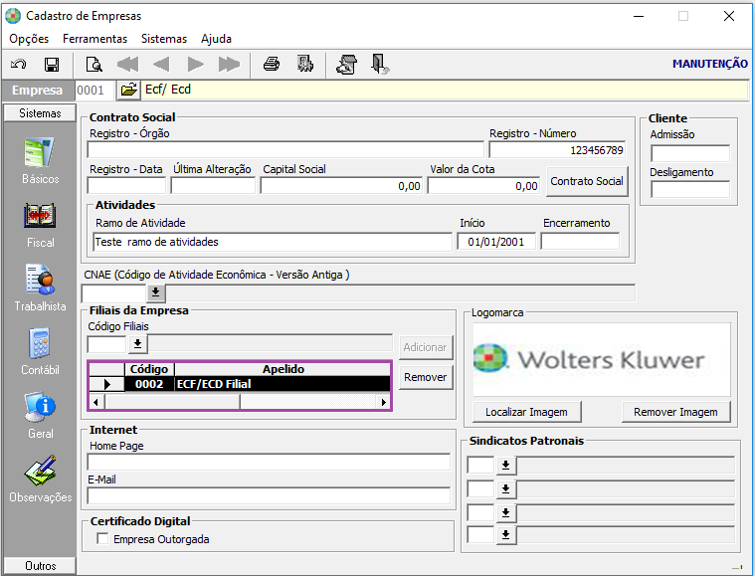Click the Contrato Social button
The height and width of the screenshot is (576, 755).
[587, 182]
